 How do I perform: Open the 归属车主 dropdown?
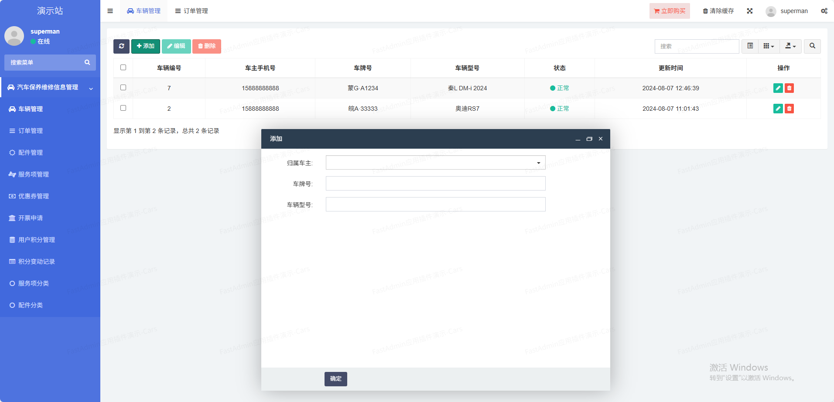tap(435, 163)
